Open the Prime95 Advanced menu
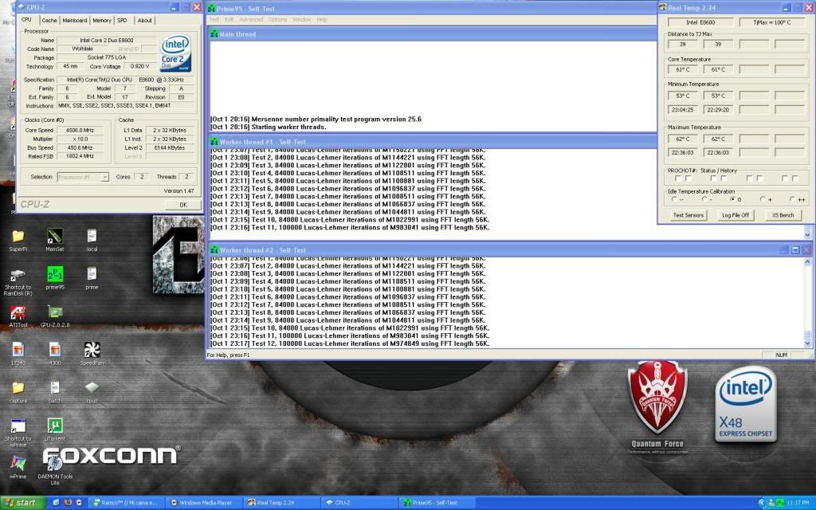The image size is (816, 510). click(251, 19)
